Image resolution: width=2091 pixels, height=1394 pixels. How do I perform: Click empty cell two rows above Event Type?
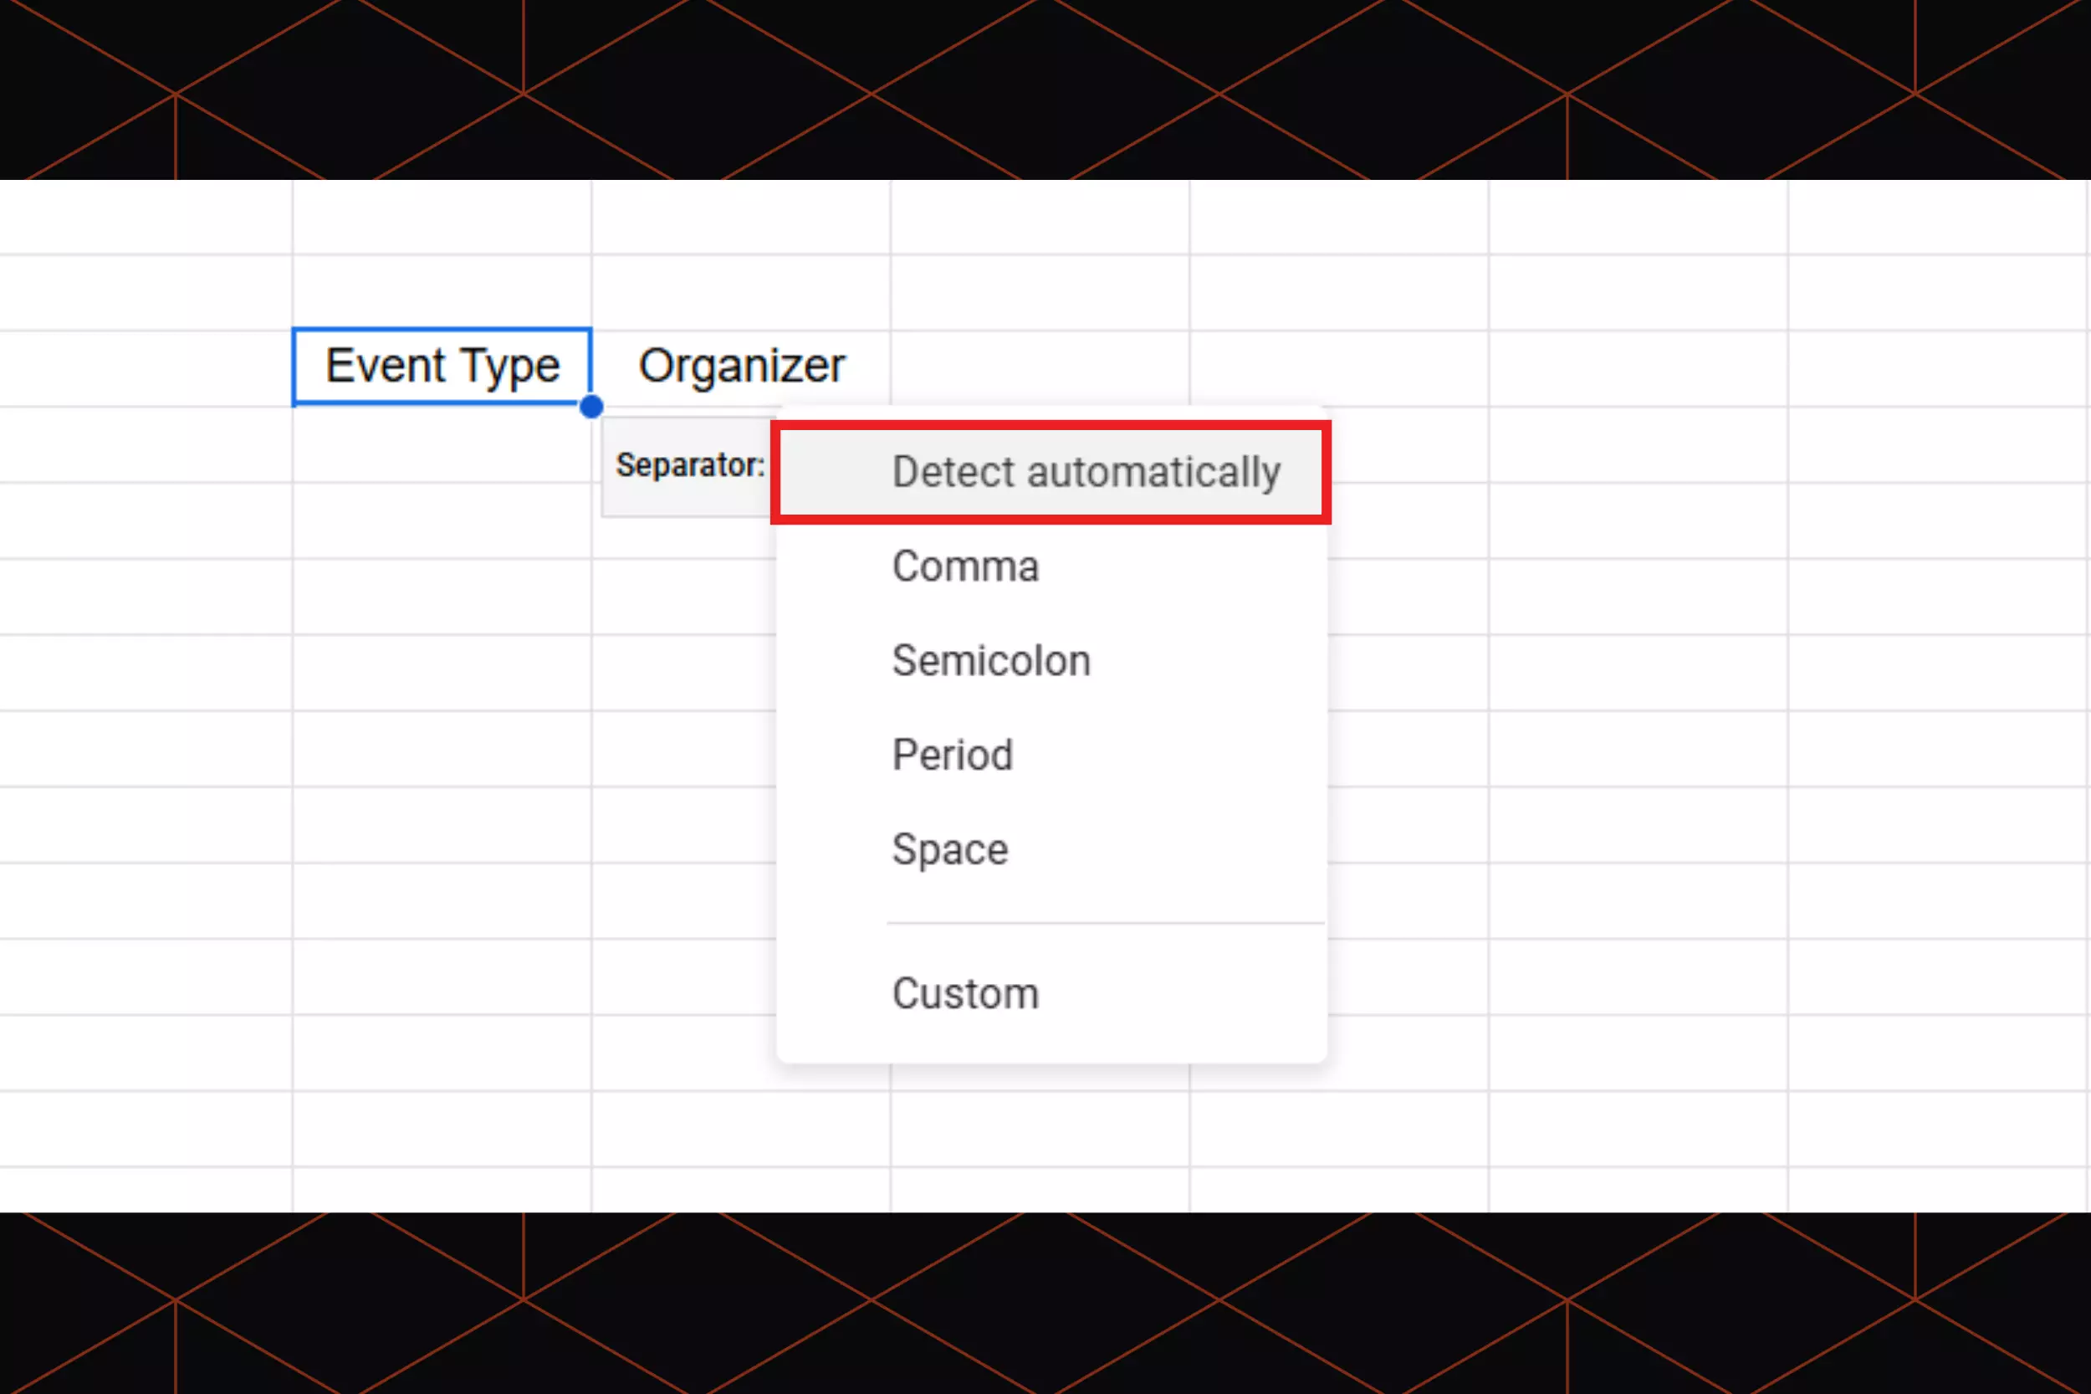[442, 217]
